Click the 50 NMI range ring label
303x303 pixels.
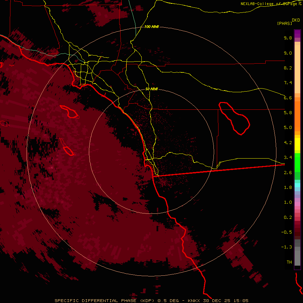point(151,89)
